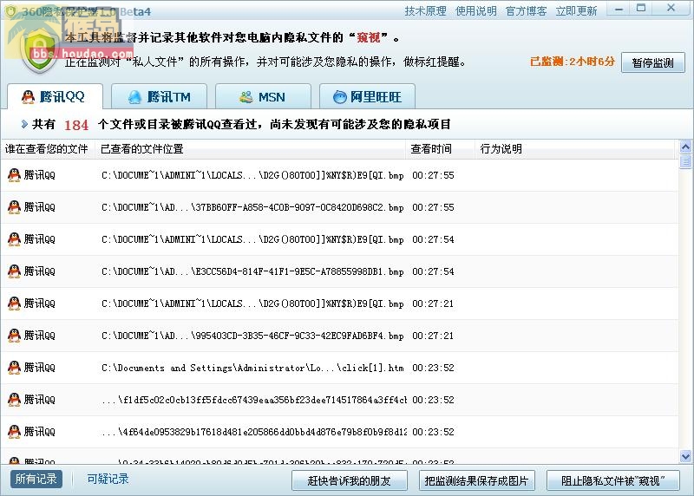Image resolution: width=694 pixels, height=496 pixels.
Task: Click time 00:27:55 in 37BB60FF row
Action: [x=433, y=207]
